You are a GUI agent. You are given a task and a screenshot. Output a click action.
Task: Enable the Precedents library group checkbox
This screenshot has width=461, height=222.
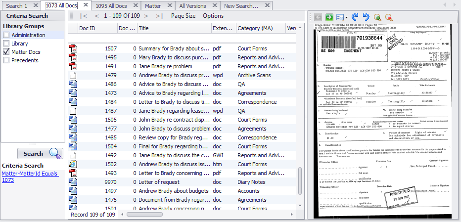coord(6,60)
